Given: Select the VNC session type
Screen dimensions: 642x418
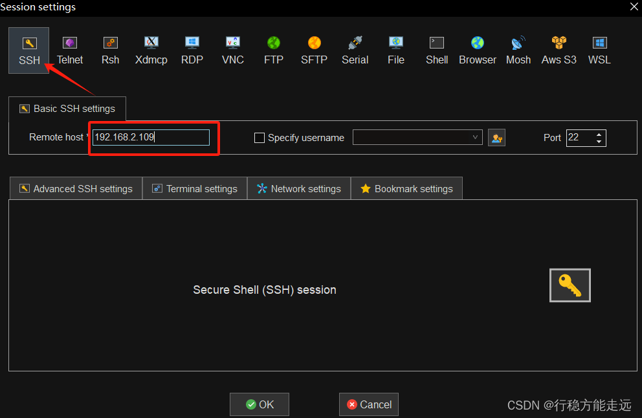Looking at the screenshot, I should [x=232, y=50].
